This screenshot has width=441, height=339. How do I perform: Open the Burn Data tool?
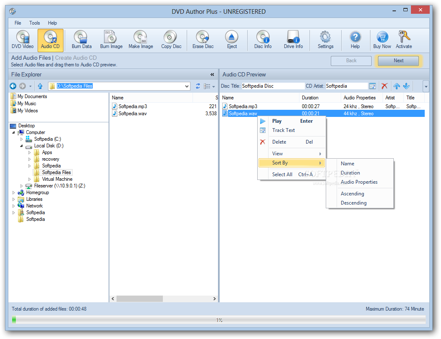(x=81, y=40)
